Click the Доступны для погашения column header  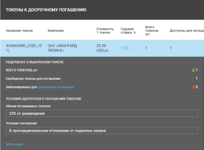pyautogui.click(x=187, y=31)
